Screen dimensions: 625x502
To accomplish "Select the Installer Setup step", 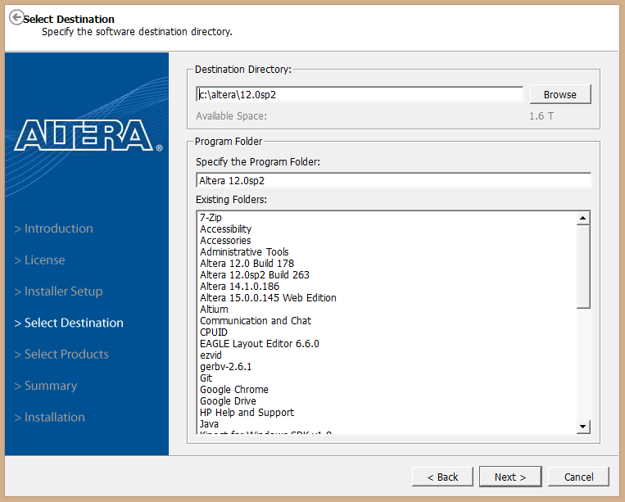I will point(59,292).
